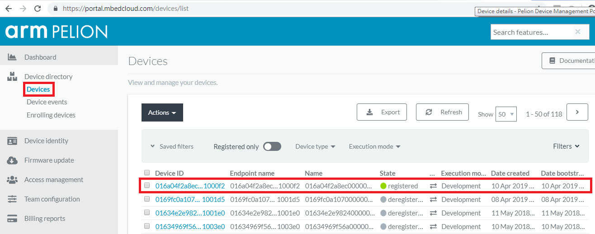Screen dimensions: 595x234
Task: Open device link 0169fc0a107...1001d5
Action: (x=190, y=199)
